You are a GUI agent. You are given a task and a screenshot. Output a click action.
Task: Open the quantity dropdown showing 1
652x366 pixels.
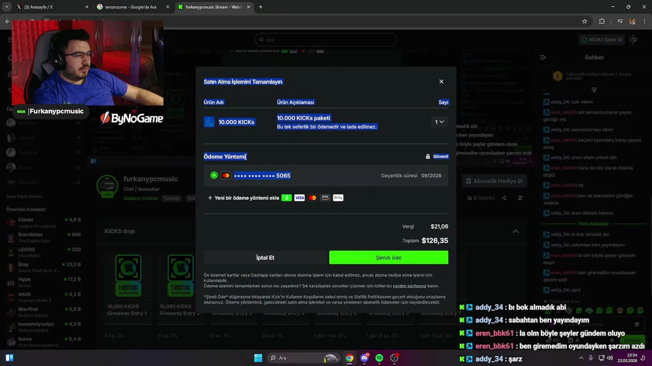coord(439,122)
